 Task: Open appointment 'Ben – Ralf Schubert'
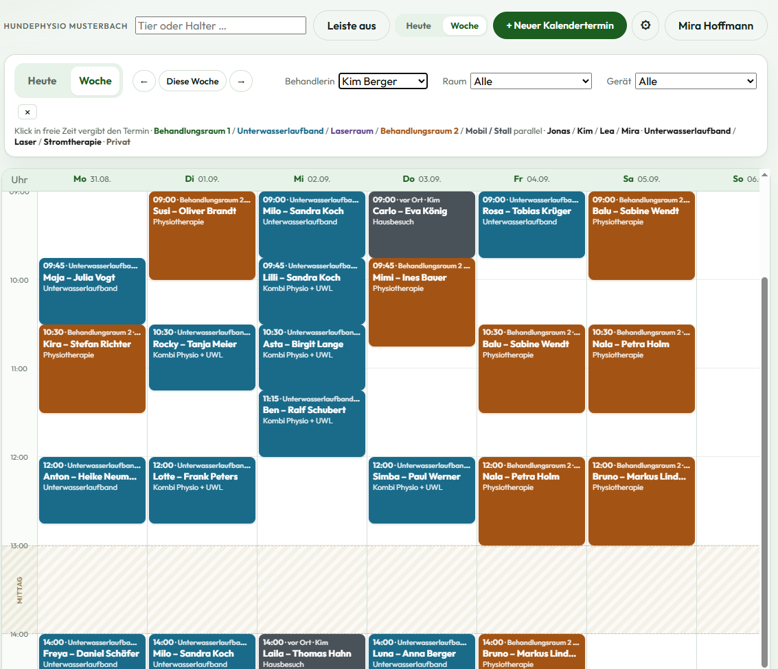312,423
